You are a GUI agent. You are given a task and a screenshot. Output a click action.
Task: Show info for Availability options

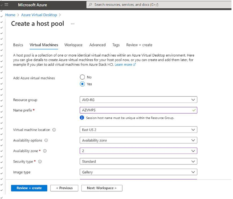click(x=46, y=140)
